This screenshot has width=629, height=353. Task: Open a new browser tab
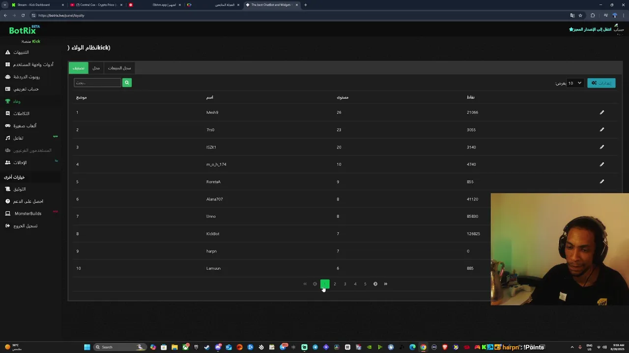(x=306, y=5)
